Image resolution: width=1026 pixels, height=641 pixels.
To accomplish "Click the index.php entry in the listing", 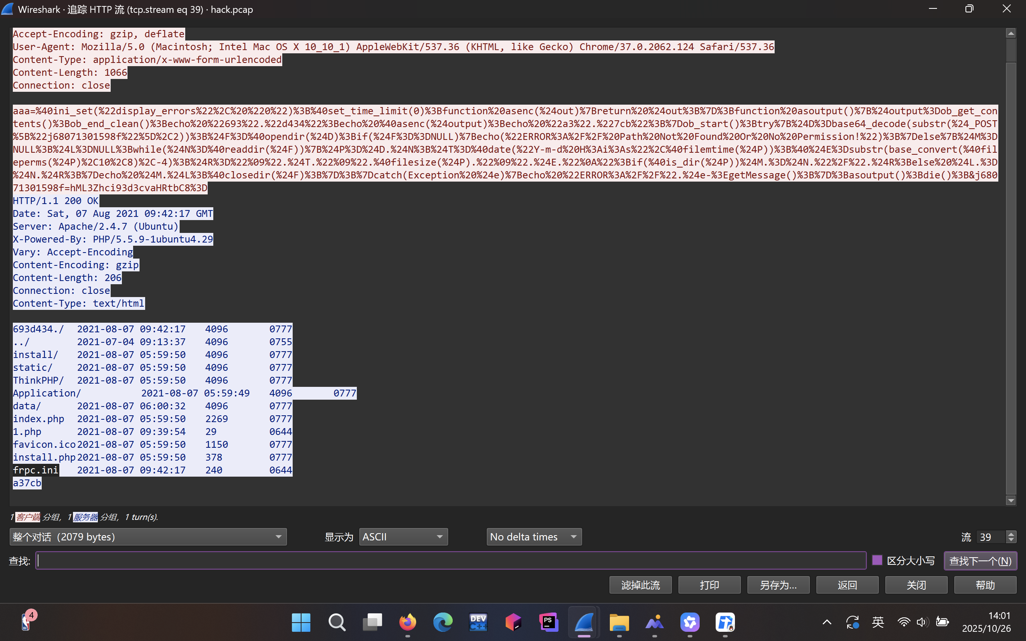I will coord(38,419).
